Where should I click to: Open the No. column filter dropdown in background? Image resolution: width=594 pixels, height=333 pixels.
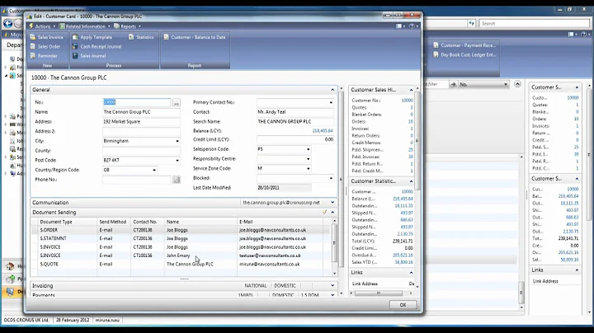506,84
